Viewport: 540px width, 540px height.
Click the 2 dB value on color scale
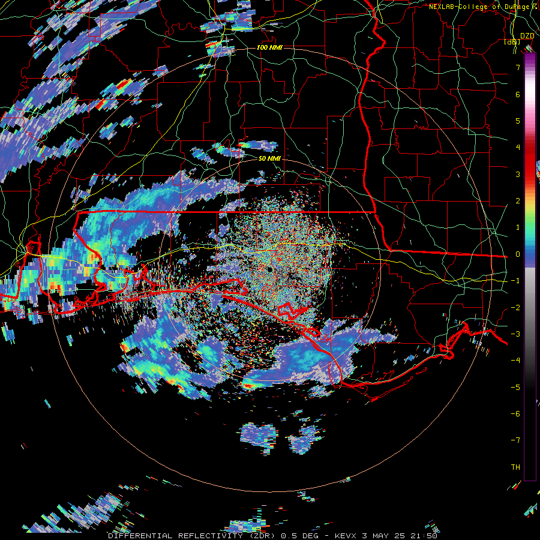click(x=518, y=201)
